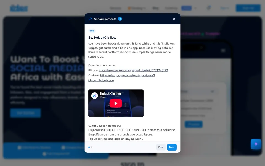Image resolution: width=265 pixels, height=166 pixels.
Task: Click the Announcements megaphone icon
Action: (x=90, y=19)
